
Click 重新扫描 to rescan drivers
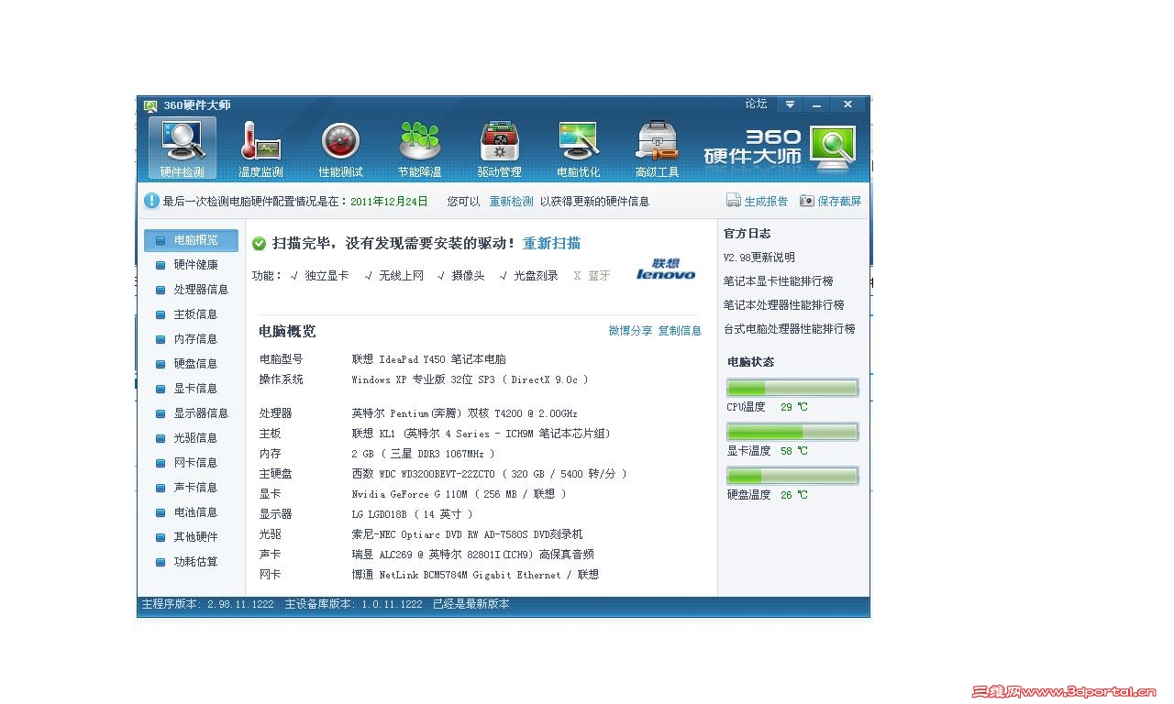pyautogui.click(x=551, y=244)
